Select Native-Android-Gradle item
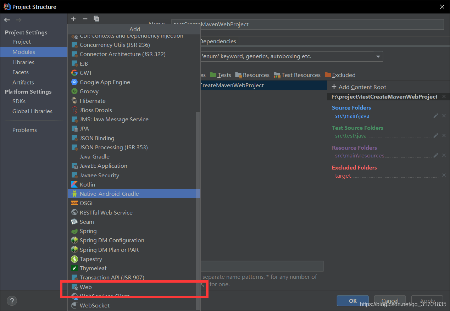Screen dimensions: 450x311 134,194
